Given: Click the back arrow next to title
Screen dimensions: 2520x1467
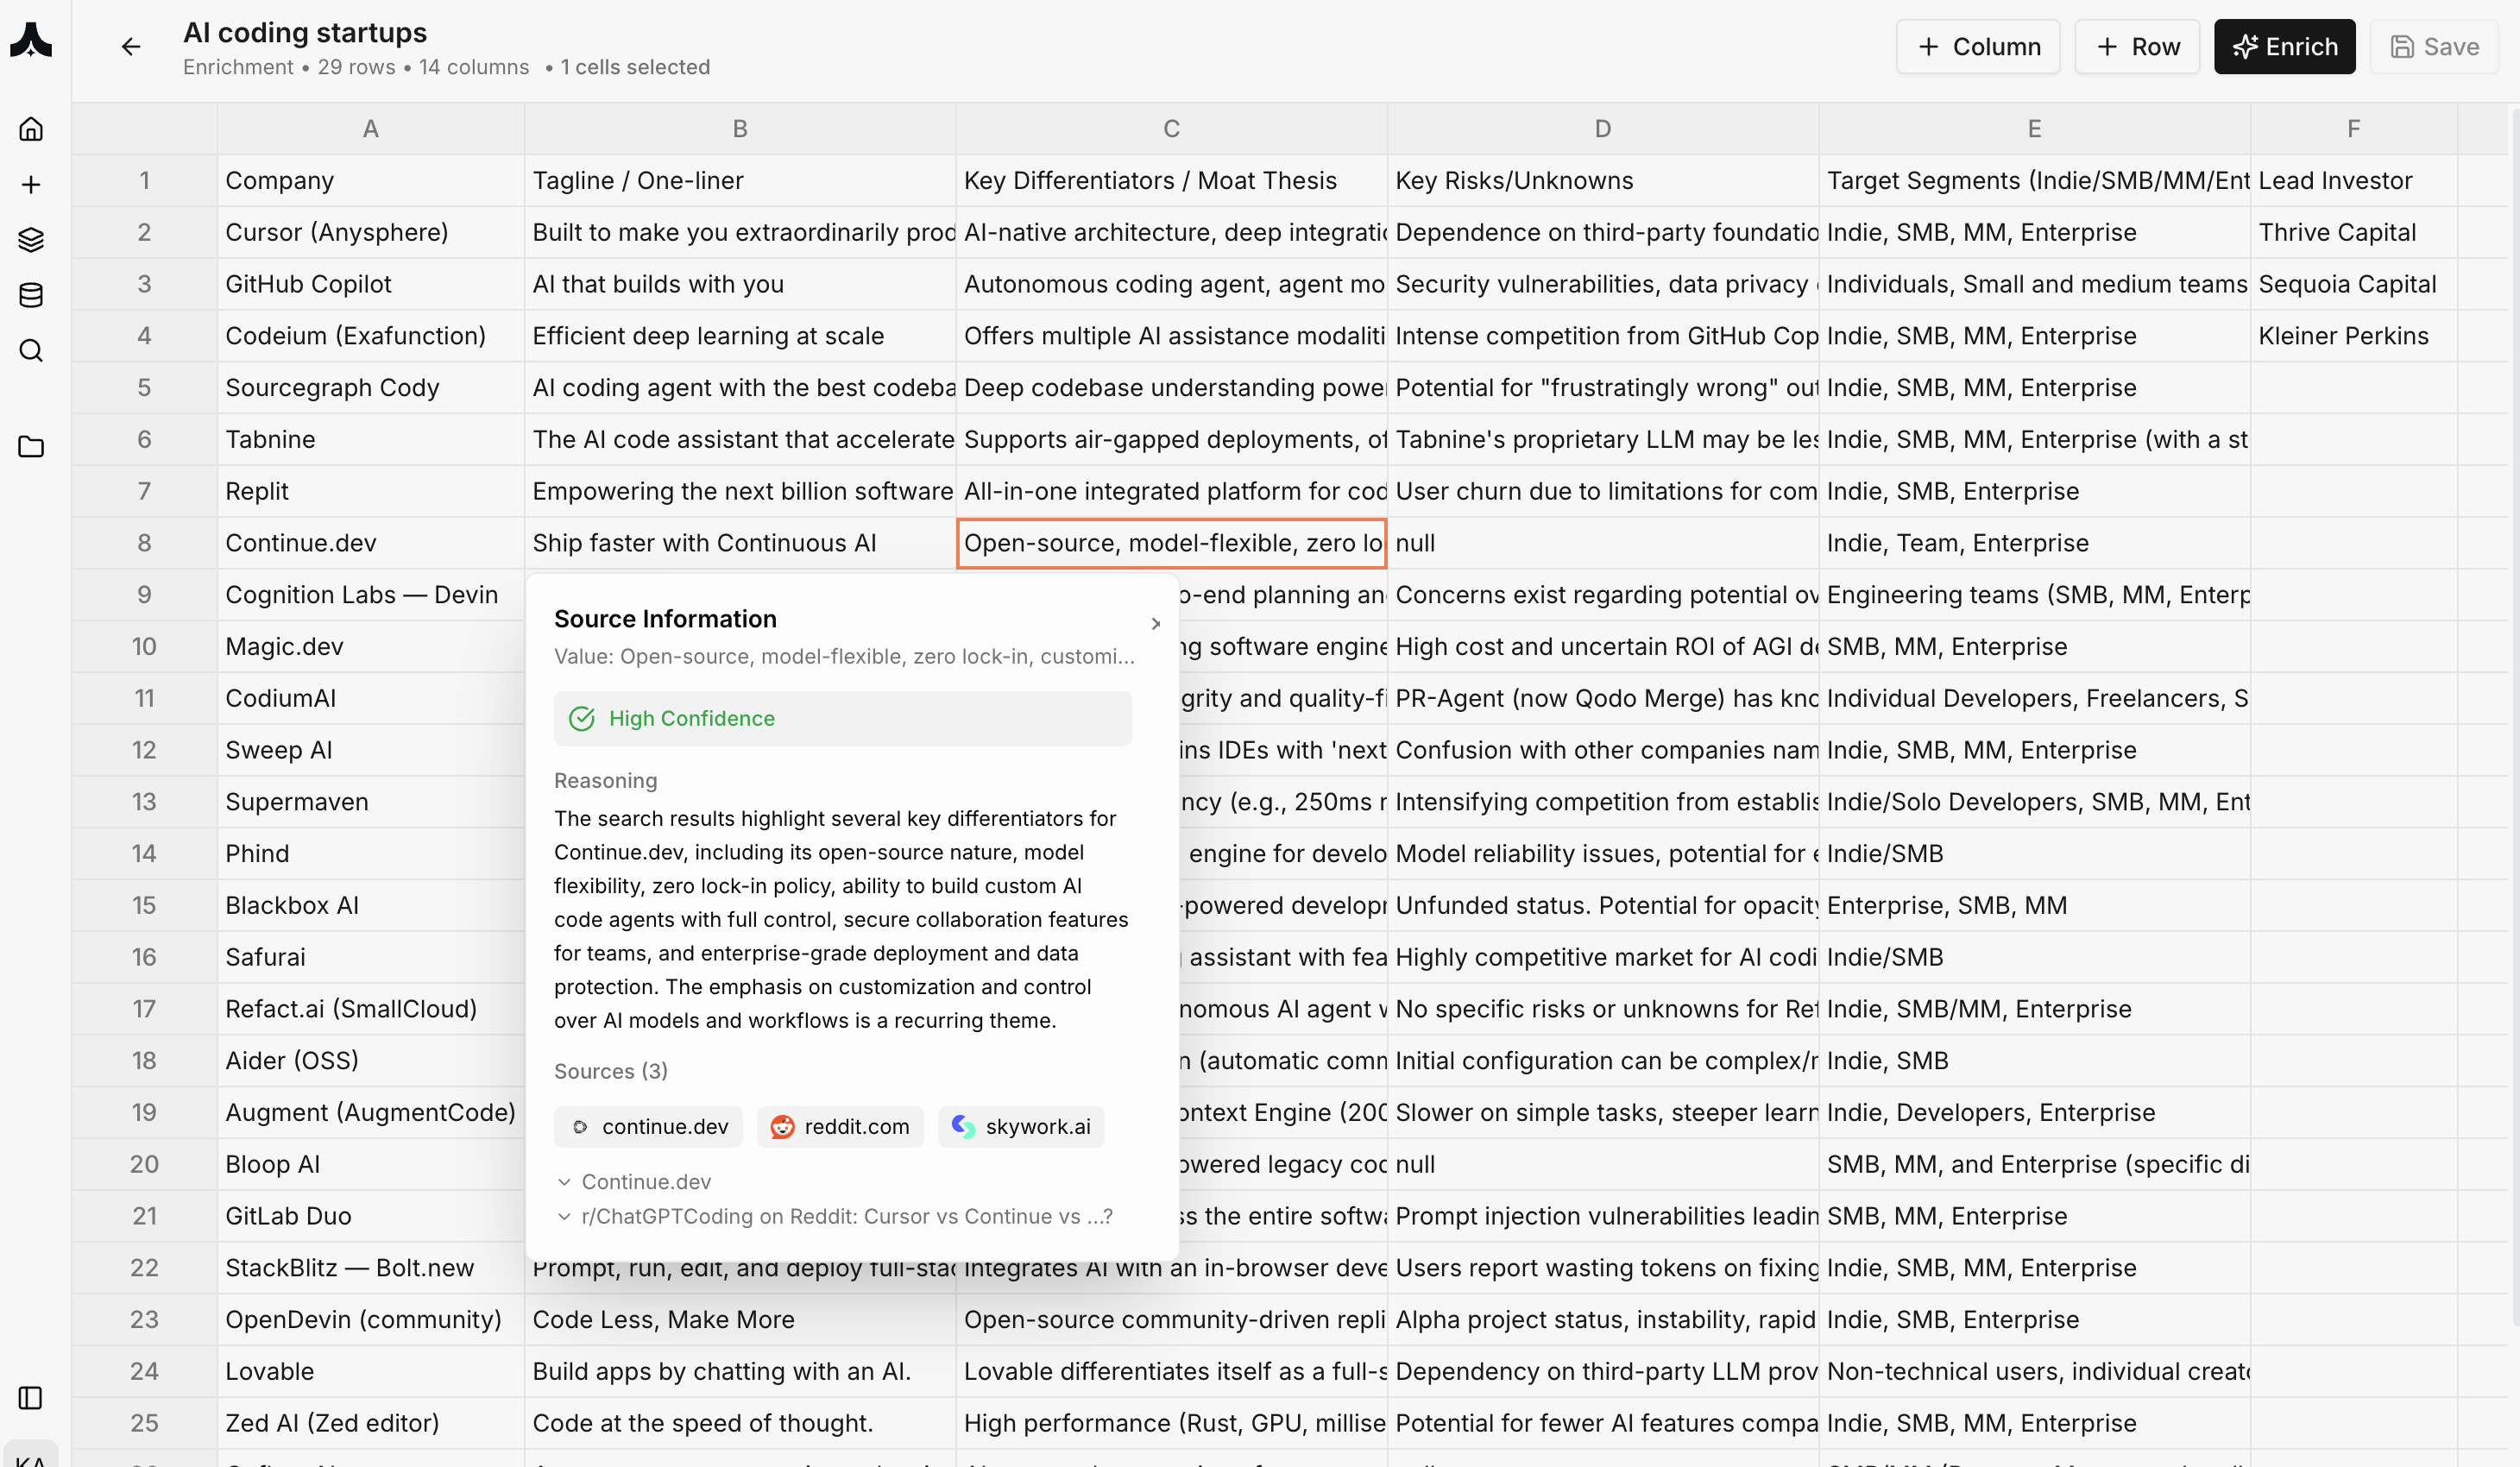Looking at the screenshot, I should pyautogui.click(x=131, y=47).
